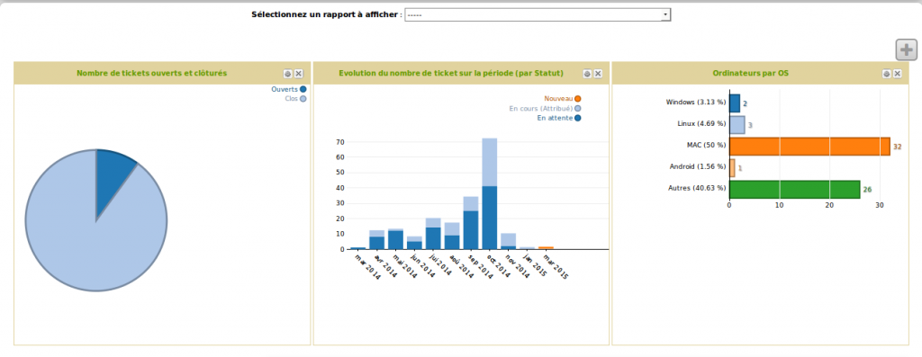Viewport: 922px width, 357px height.
Task: Click the green Autres bar
Action: coord(794,189)
